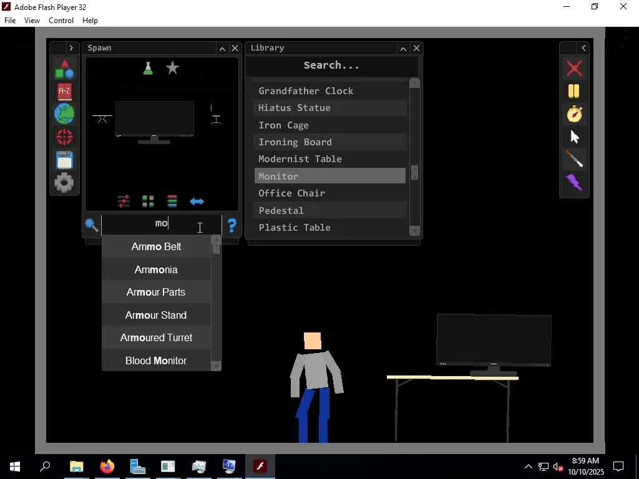This screenshot has width=639, height=479.
Task: Select the purple lightning bolt tool
Action: click(574, 183)
